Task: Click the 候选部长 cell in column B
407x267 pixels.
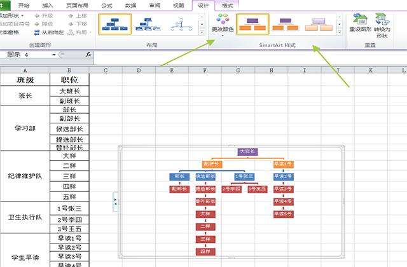Action: [x=69, y=129]
